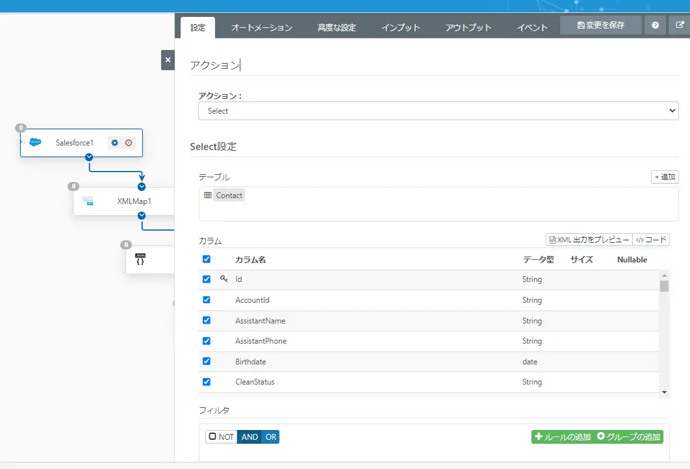690x469 pixels.
Task: Uncheck the AccountId column checkbox
Action: pos(207,299)
